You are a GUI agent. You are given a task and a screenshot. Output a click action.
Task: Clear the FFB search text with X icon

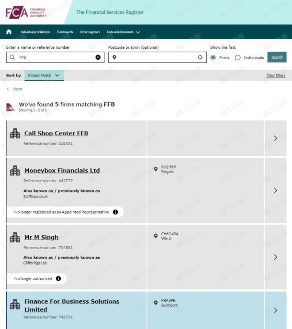pos(98,57)
